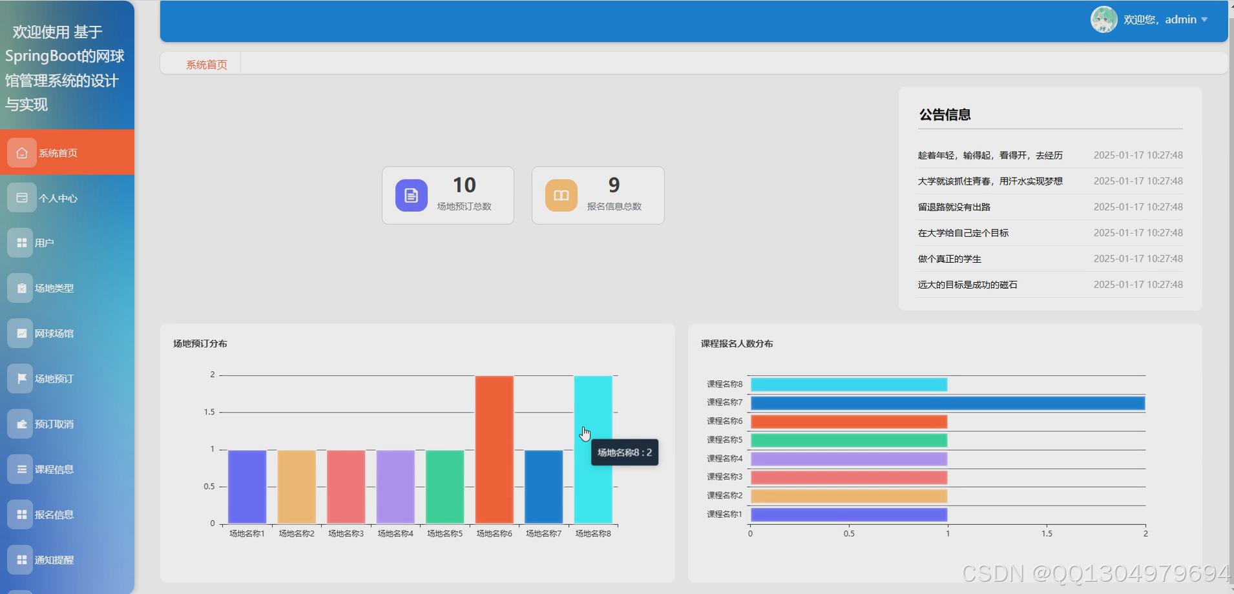1234x594 pixels.
Task: Click the blue 课程名称7 horizontal bar
Action: 948,404
